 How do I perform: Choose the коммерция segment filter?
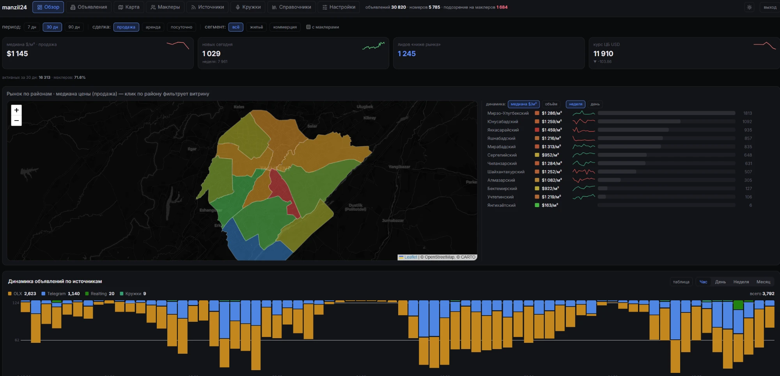285,27
